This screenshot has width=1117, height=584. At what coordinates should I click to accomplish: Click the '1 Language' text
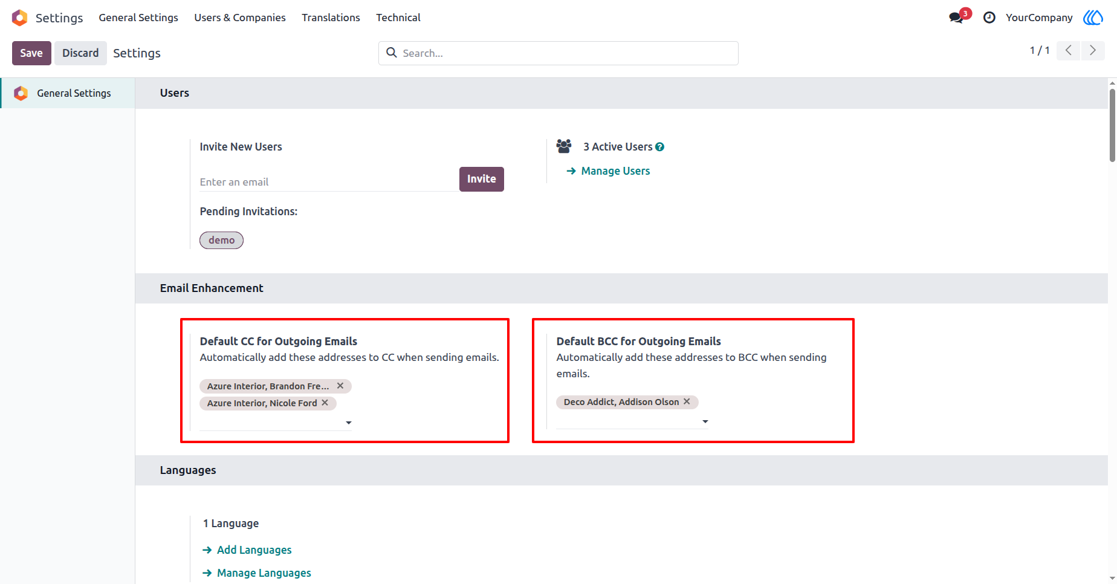click(x=231, y=524)
